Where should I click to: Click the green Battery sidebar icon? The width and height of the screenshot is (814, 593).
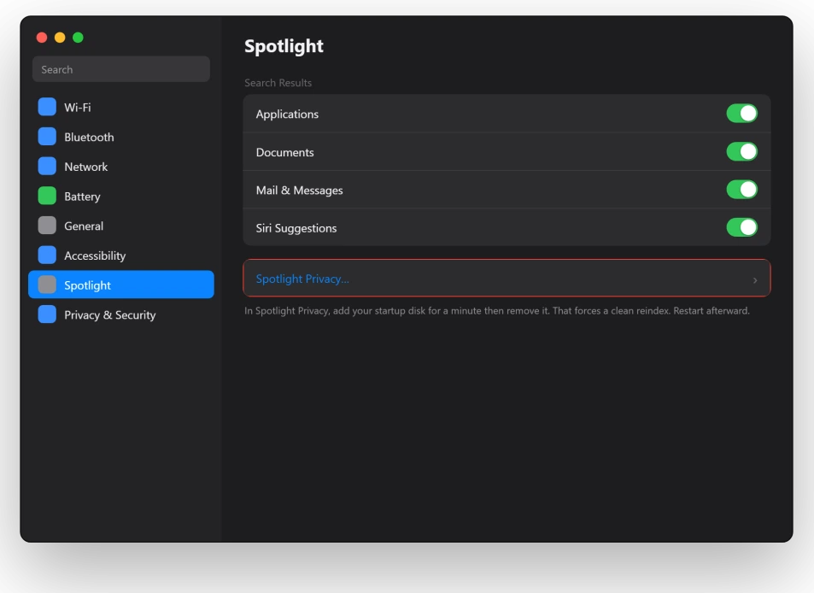coord(47,196)
